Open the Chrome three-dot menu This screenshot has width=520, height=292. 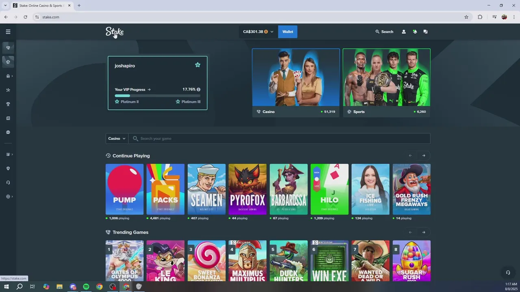click(x=514, y=17)
